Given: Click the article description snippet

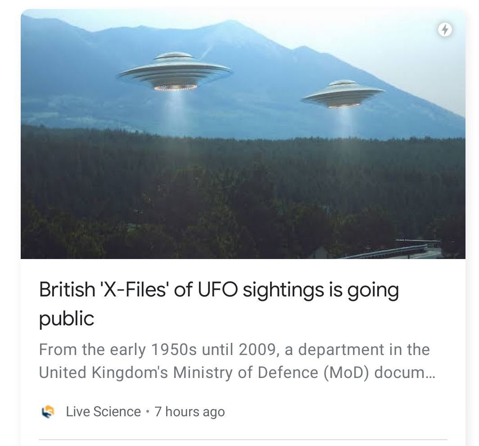Looking at the screenshot, I should click(234, 361).
